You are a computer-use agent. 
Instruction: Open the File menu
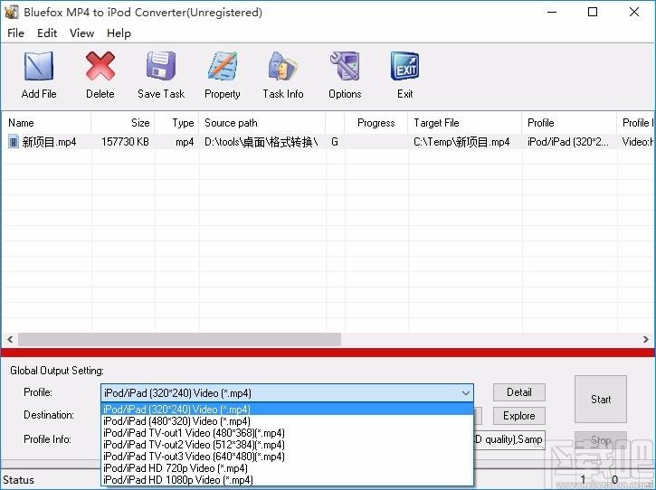[16, 33]
